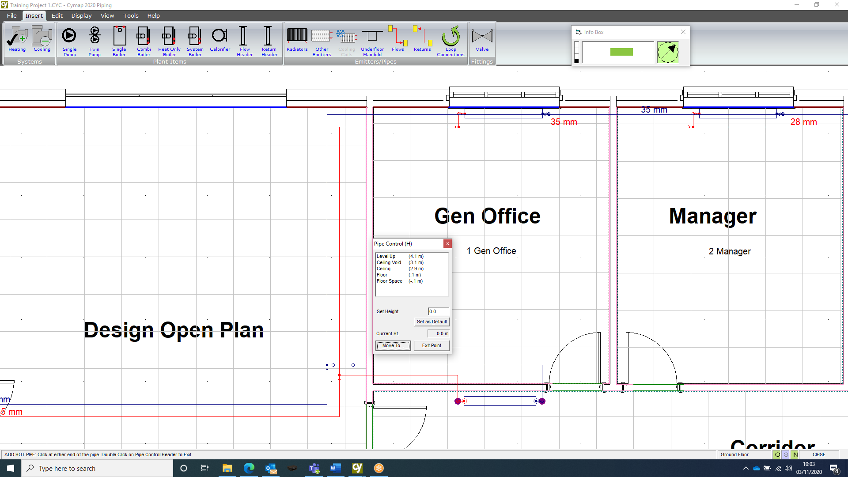The height and width of the screenshot is (477, 848).
Task: Activate the Loop Connections tool
Action: tap(450, 41)
